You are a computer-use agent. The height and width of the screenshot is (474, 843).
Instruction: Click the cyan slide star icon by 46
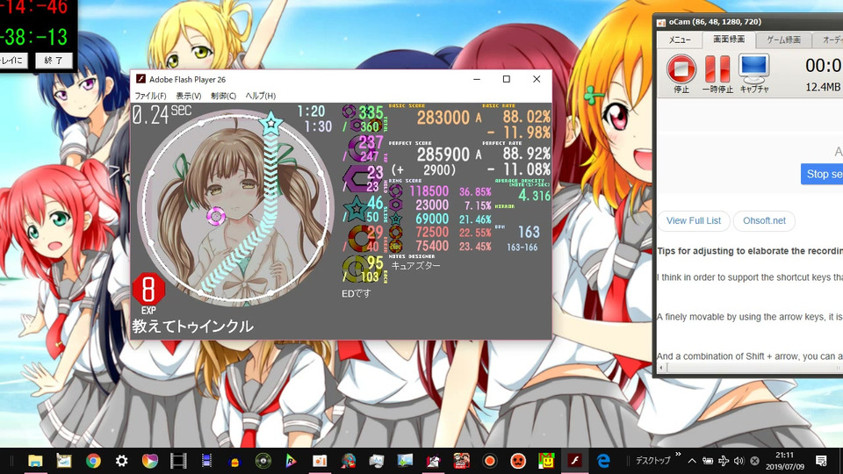tap(356, 209)
